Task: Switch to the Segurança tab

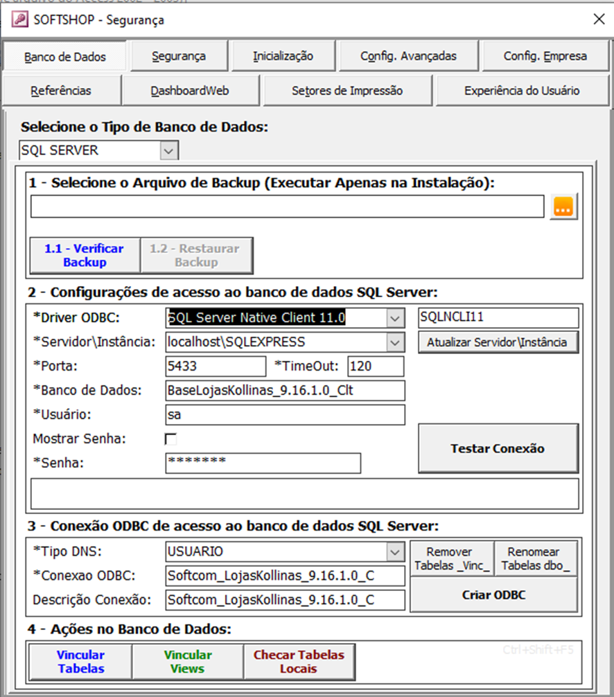Action: pos(178,56)
